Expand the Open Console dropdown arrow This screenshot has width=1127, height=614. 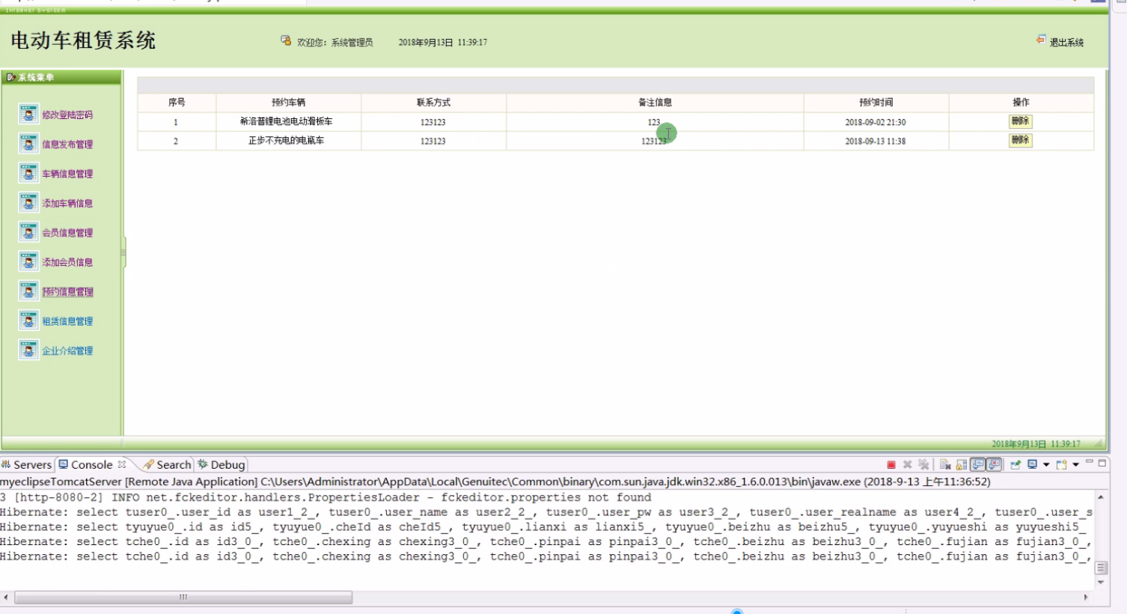click(1076, 465)
